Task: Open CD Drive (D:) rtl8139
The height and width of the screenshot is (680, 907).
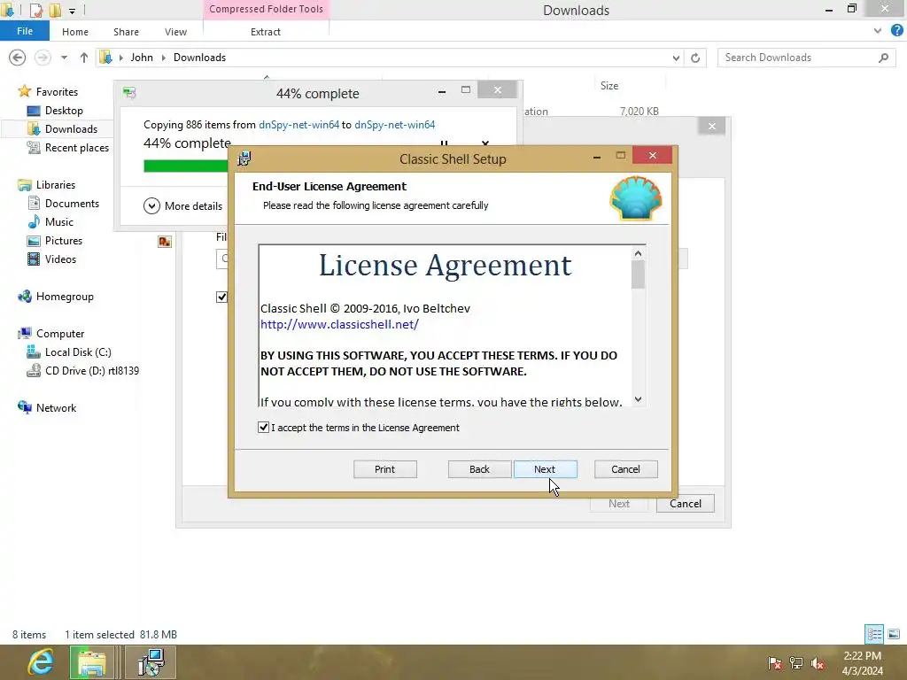Action: click(92, 370)
